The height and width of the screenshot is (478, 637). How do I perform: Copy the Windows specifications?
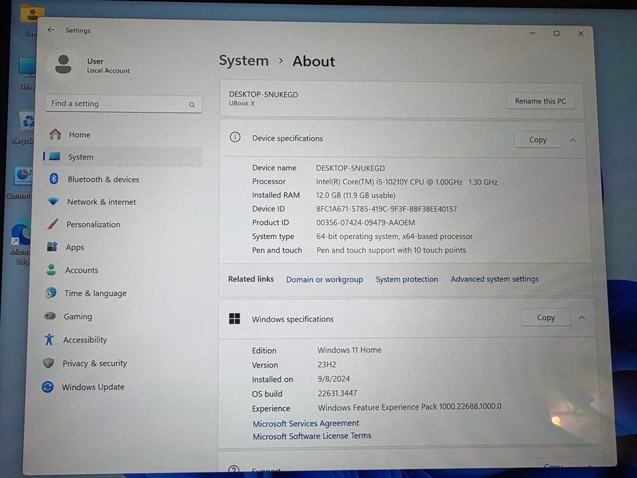[546, 318]
